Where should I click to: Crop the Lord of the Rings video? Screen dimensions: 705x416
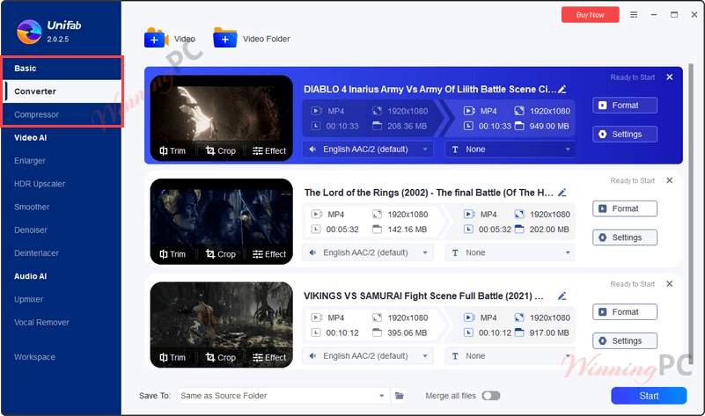220,254
